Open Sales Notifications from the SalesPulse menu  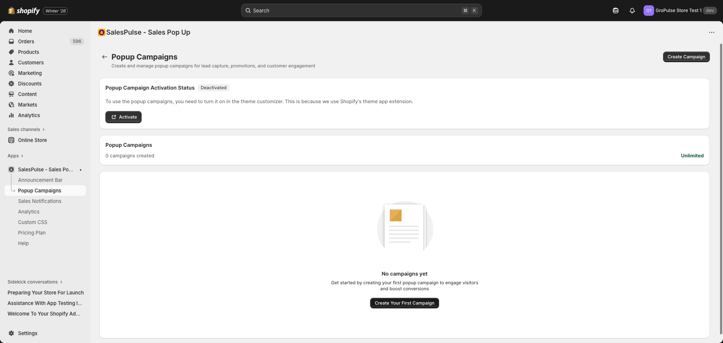point(40,201)
